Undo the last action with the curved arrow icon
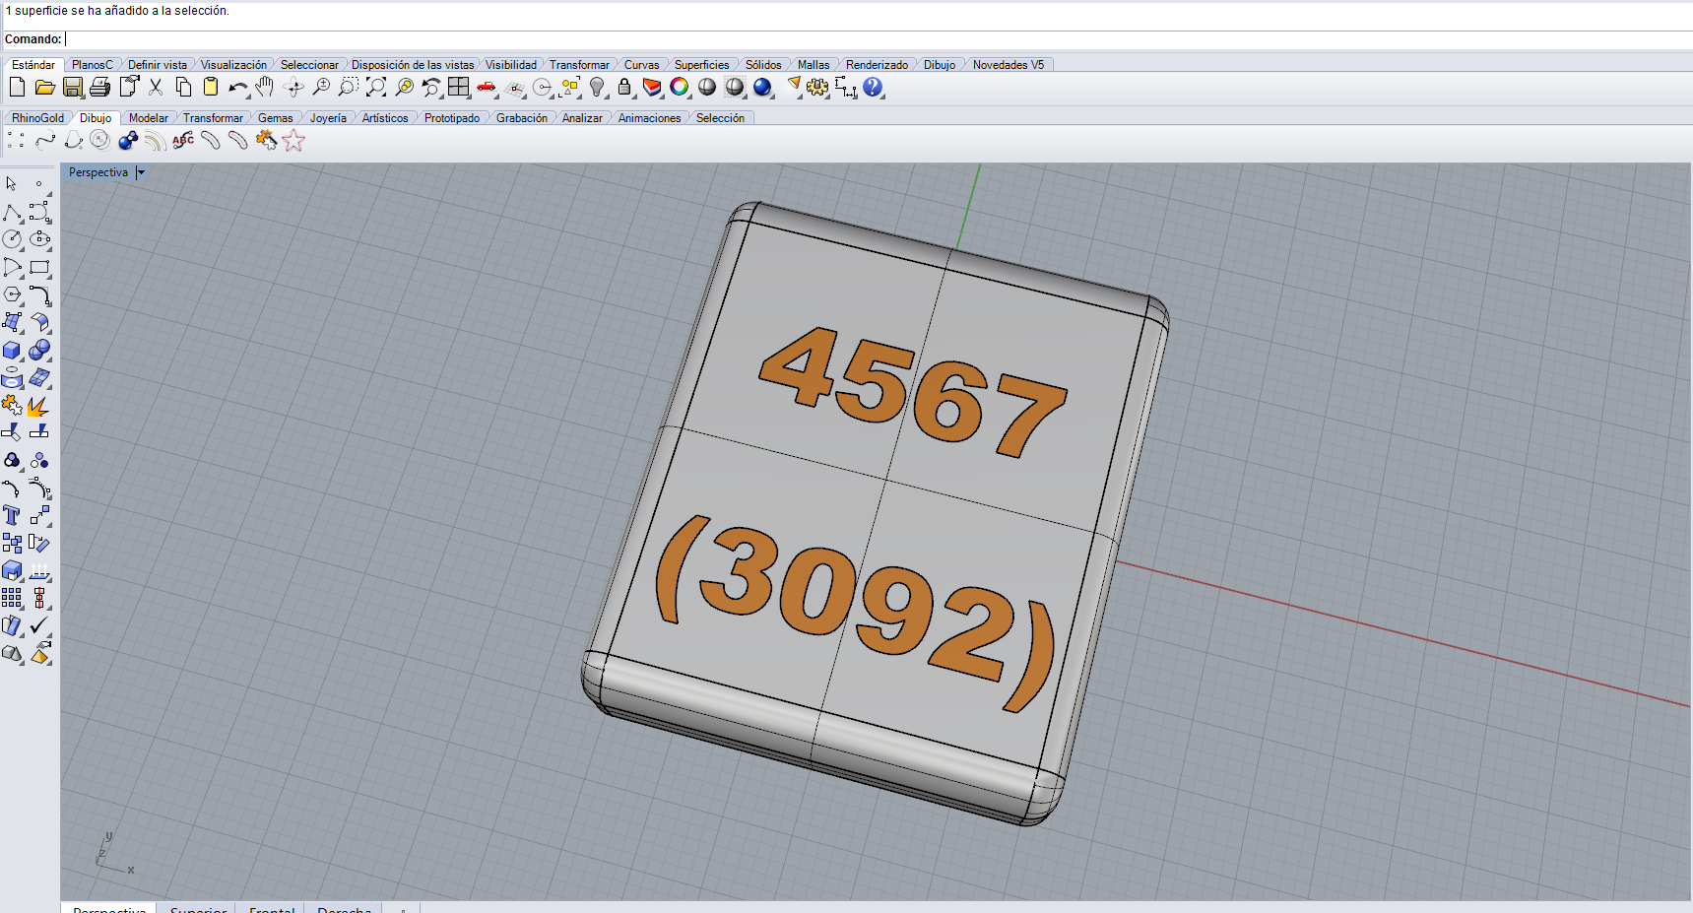The width and height of the screenshot is (1693, 913). pyautogui.click(x=238, y=88)
